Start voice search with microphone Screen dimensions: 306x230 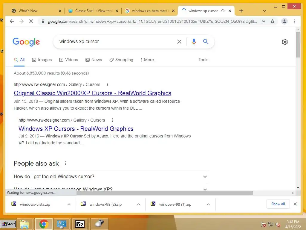tap(194, 41)
